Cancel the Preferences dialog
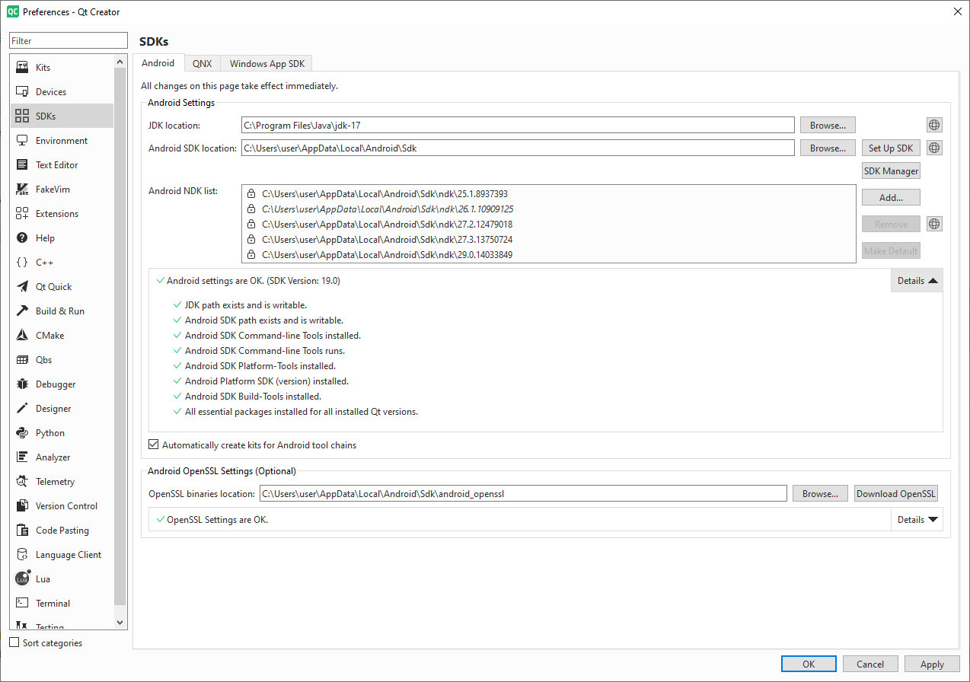The width and height of the screenshot is (970, 682). pos(870,664)
